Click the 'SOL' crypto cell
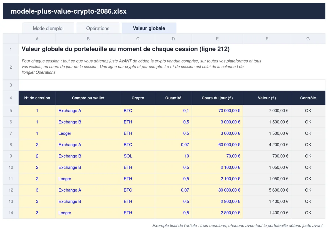Screen dimensions: 328x231 tap(138, 156)
